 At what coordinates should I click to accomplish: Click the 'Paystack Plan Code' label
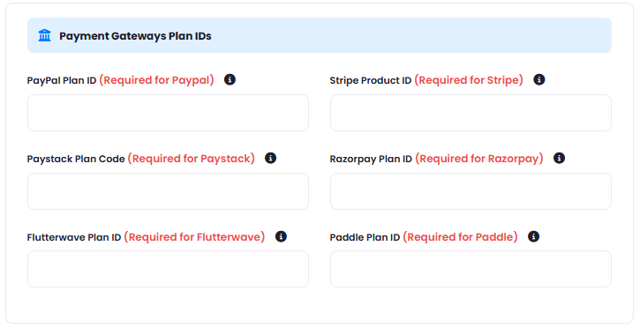(76, 159)
